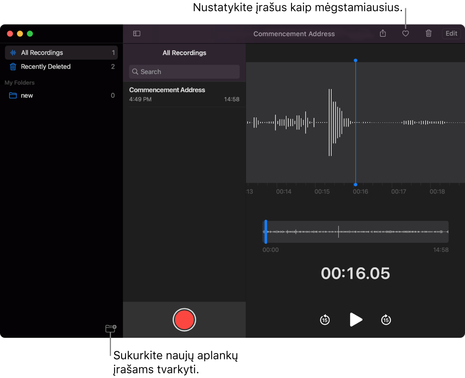Select Commencement Address in the recordings list
Viewport: 465px width, 378px height.
click(x=184, y=94)
